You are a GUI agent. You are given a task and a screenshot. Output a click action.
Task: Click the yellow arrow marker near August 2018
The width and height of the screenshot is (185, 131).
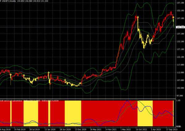(11, 74)
